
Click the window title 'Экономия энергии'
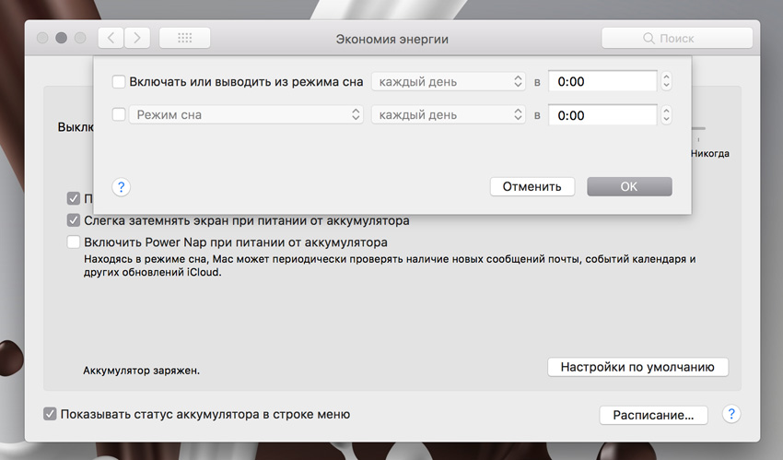tap(392, 39)
